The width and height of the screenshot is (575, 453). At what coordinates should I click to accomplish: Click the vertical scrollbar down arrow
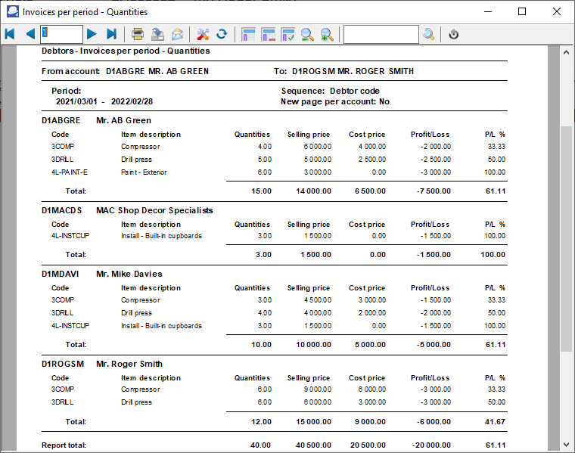pos(566,445)
